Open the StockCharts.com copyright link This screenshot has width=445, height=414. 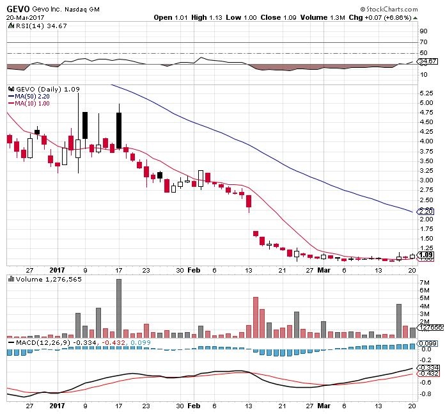click(x=396, y=10)
